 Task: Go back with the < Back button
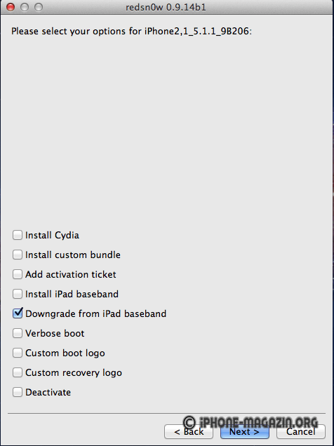(x=189, y=432)
